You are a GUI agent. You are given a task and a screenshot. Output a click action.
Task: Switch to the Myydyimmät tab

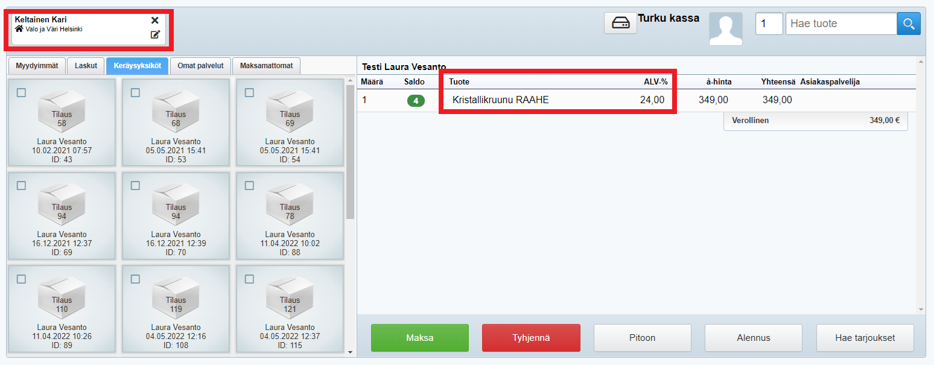(36, 66)
